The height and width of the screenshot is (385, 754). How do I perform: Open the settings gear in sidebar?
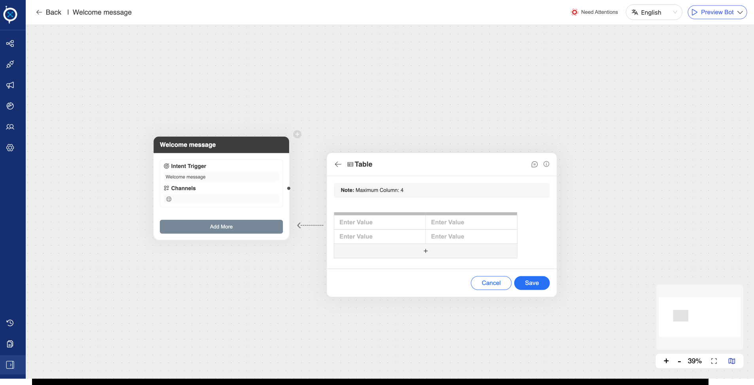tap(10, 147)
